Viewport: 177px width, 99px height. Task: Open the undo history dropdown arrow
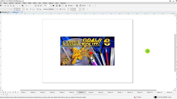coord(28,5)
